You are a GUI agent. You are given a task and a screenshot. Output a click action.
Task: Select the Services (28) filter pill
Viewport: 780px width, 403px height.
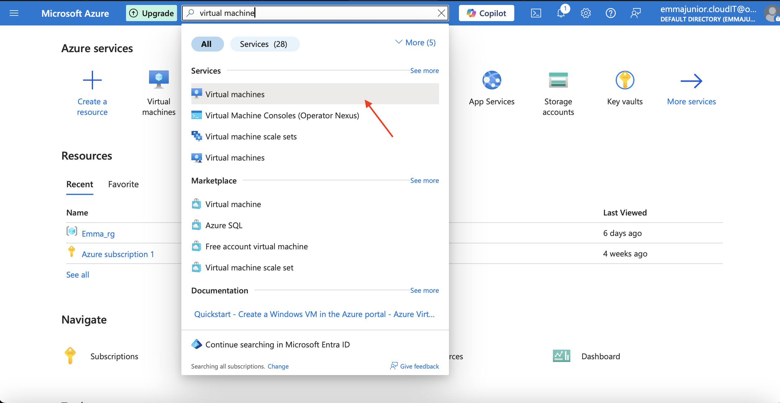tap(265, 44)
